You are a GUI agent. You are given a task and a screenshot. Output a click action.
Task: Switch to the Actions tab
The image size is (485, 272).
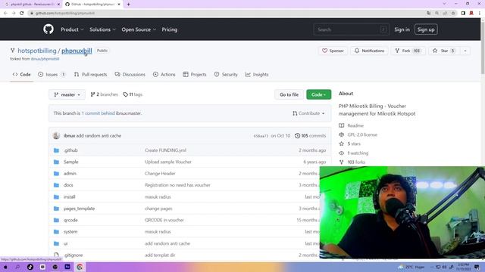pos(164,75)
